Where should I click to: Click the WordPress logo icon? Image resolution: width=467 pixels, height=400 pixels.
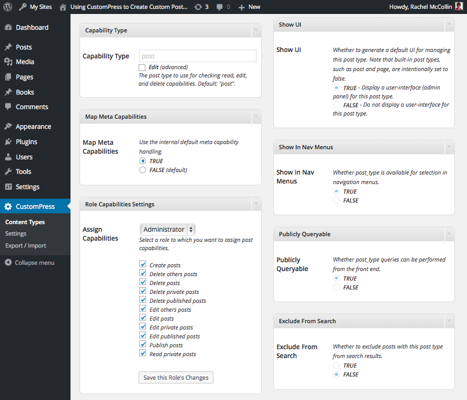pos(8,7)
